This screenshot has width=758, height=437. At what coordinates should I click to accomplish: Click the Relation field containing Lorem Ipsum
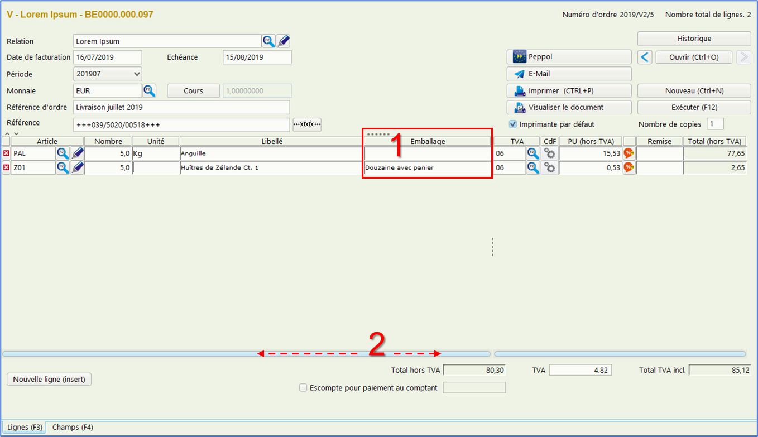pyautogui.click(x=167, y=41)
